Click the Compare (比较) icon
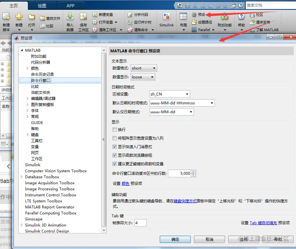This screenshot has width=296, height=249. pyautogui.click(x=42, y=26)
